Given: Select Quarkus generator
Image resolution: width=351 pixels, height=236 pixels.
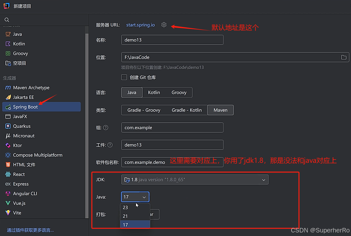Looking at the screenshot, I should (x=41, y=126).
